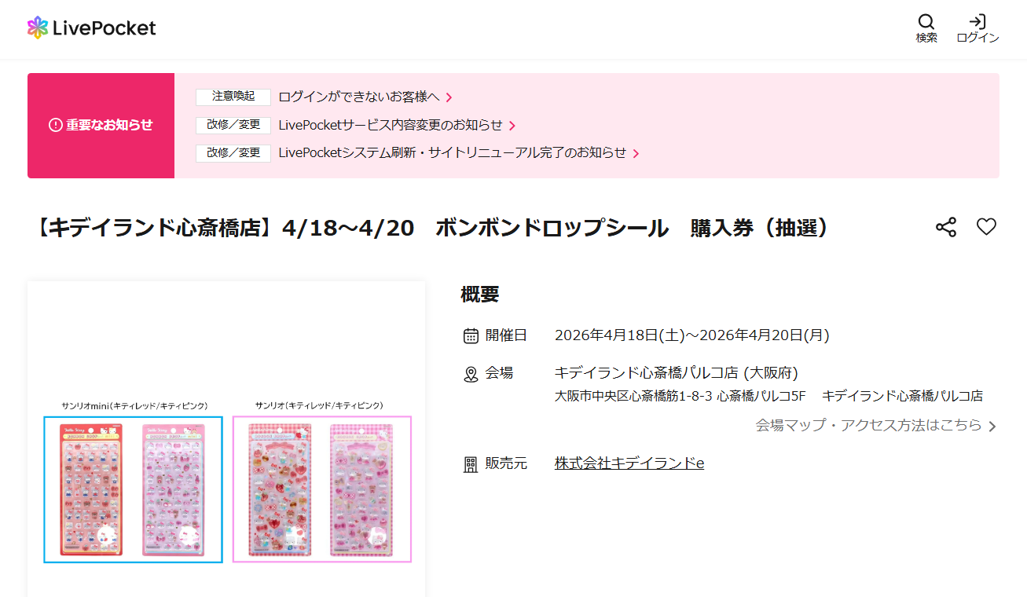The height and width of the screenshot is (597, 1027).
Task: Share this event via share icon
Action: [x=946, y=228]
